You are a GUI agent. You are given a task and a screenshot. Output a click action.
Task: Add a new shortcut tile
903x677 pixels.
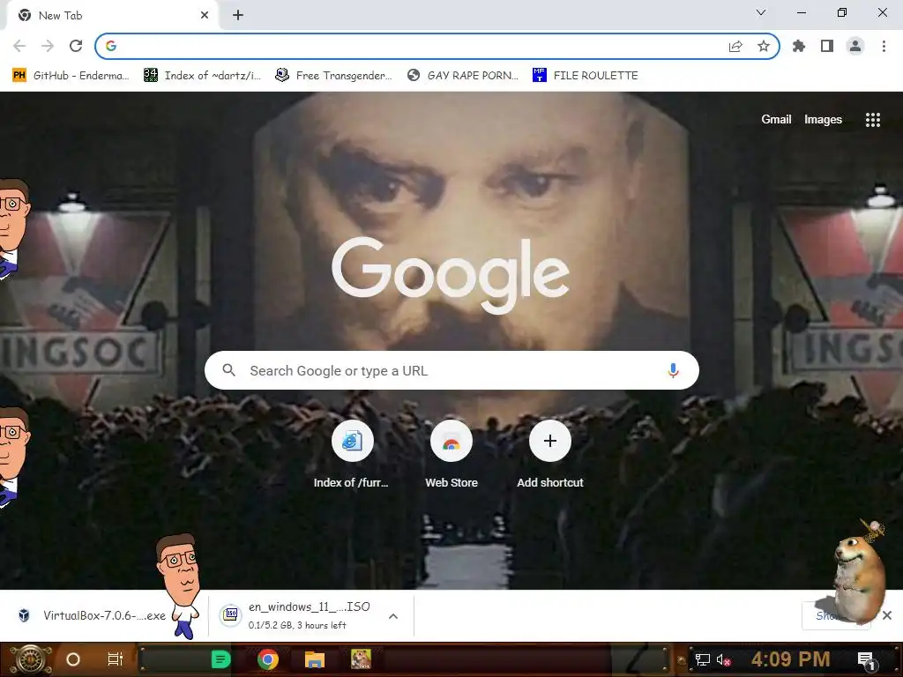[550, 455]
